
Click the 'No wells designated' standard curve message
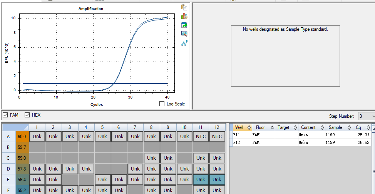tap(285, 29)
